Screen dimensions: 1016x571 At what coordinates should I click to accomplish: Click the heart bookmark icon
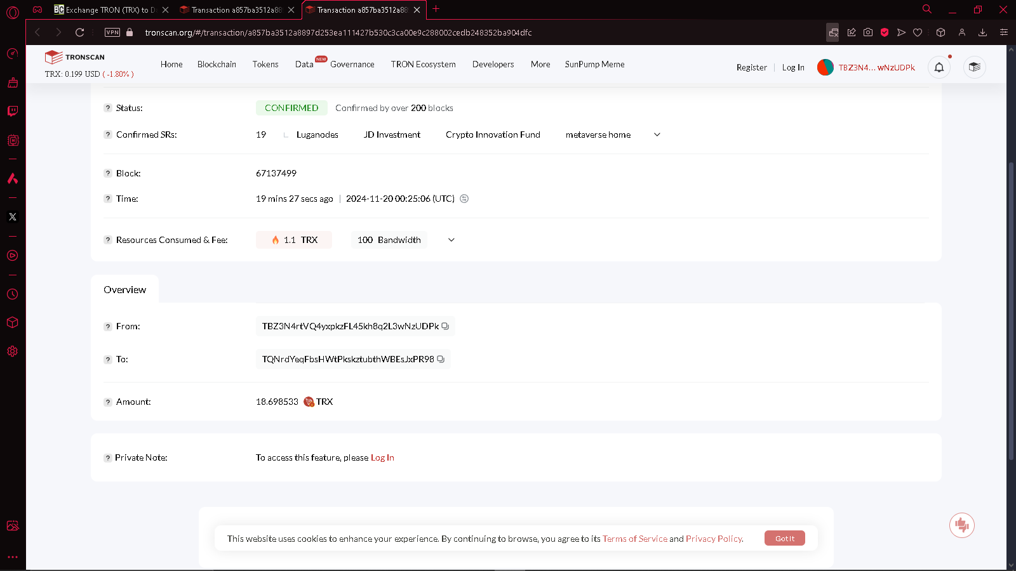pos(918,32)
